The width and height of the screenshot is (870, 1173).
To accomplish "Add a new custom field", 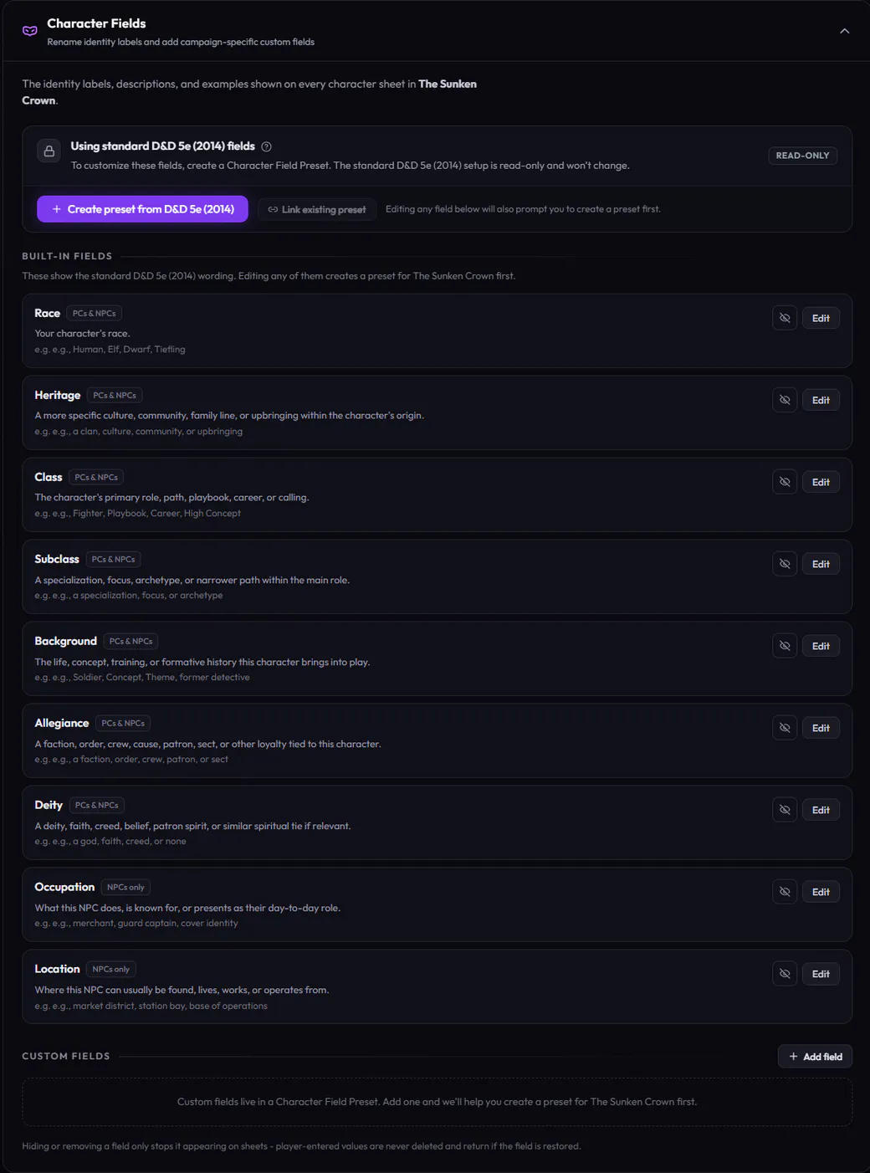I will (816, 1057).
